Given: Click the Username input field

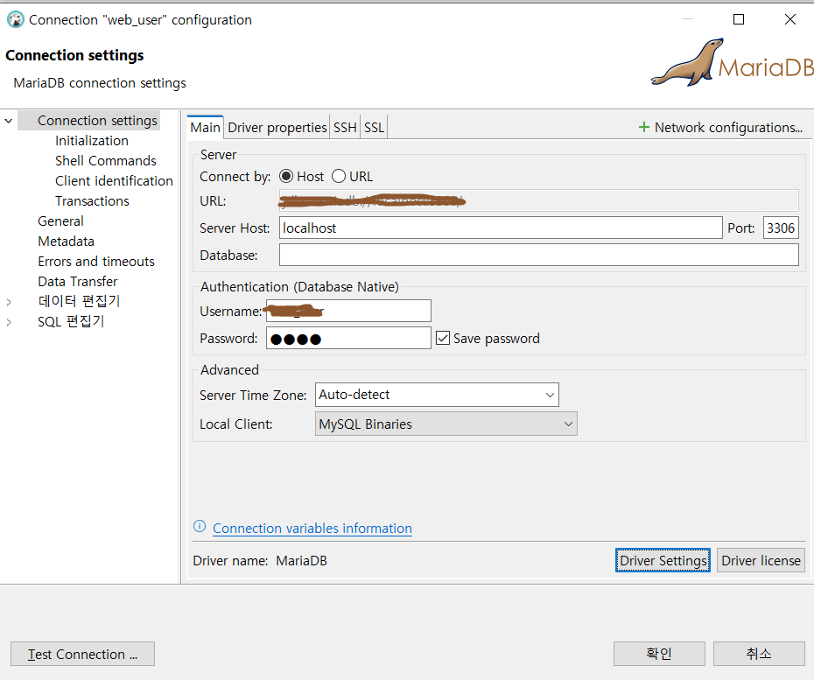Looking at the screenshot, I should click(x=348, y=311).
